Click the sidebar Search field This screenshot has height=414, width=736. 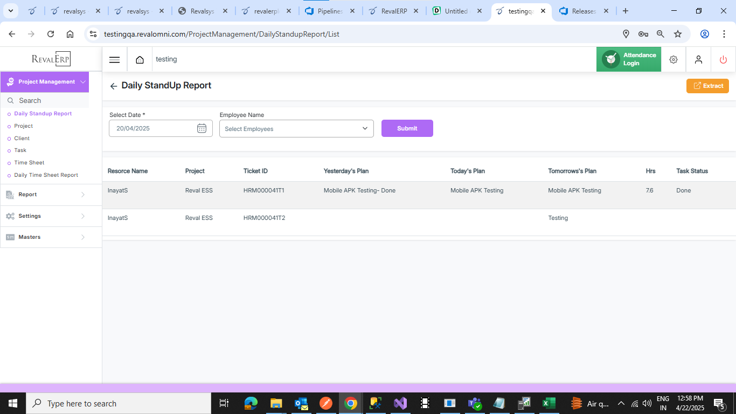coord(48,101)
